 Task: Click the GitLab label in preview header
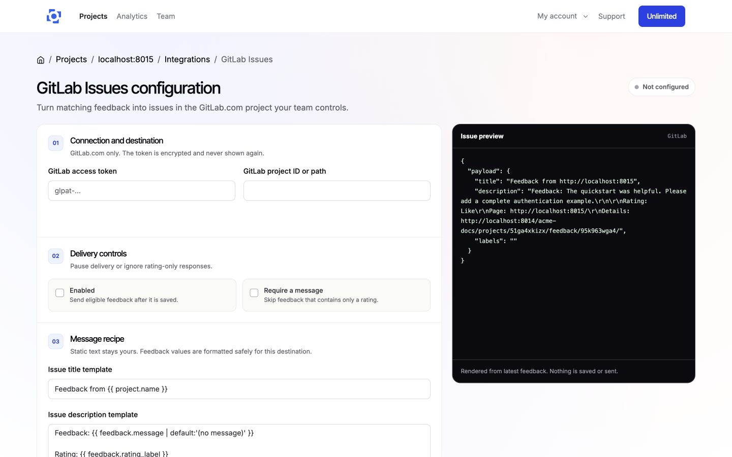coord(677,136)
